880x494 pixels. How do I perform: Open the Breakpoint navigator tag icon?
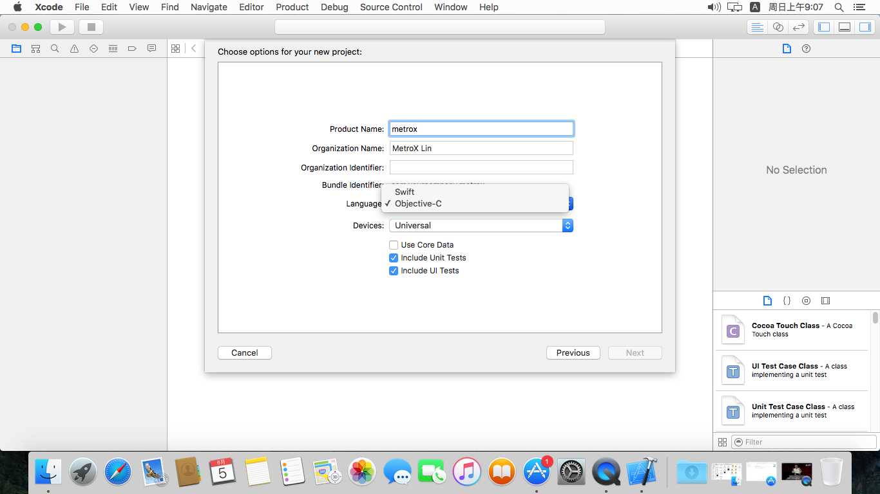(x=132, y=48)
